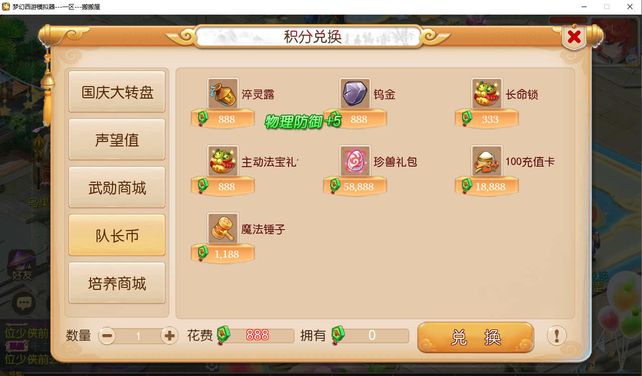Choose the 100充值卡 item icon
642x376 pixels.
point(487,161)
